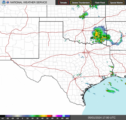Click the National Weather Service emblem logo
Image resolution: width=126 pixels, height=120 pixels.
coord(8,2)
